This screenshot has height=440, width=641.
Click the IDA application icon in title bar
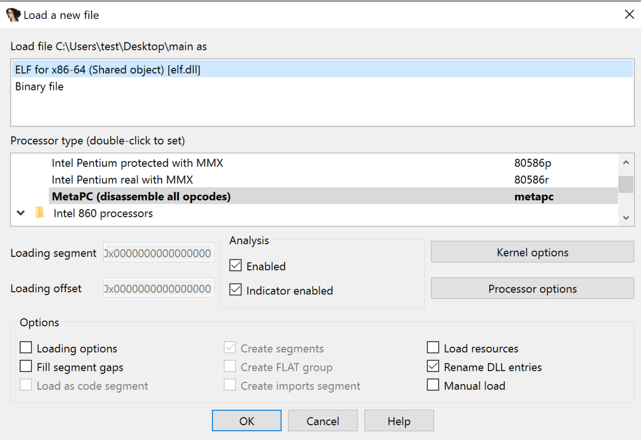coord(13,15)
